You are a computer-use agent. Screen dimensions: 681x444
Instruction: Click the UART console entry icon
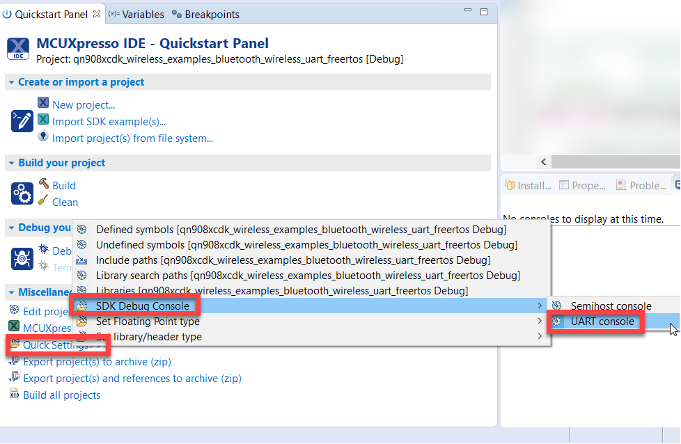coord(557,322)
